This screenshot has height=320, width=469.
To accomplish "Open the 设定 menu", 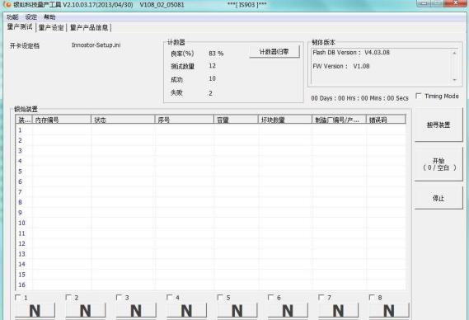I will 31,17.
